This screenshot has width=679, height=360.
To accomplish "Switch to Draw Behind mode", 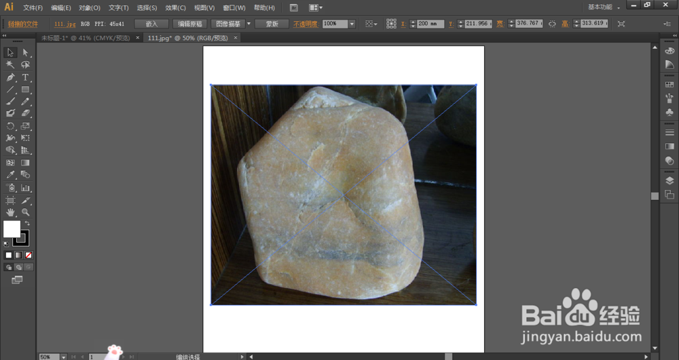I will click(18, 267).
